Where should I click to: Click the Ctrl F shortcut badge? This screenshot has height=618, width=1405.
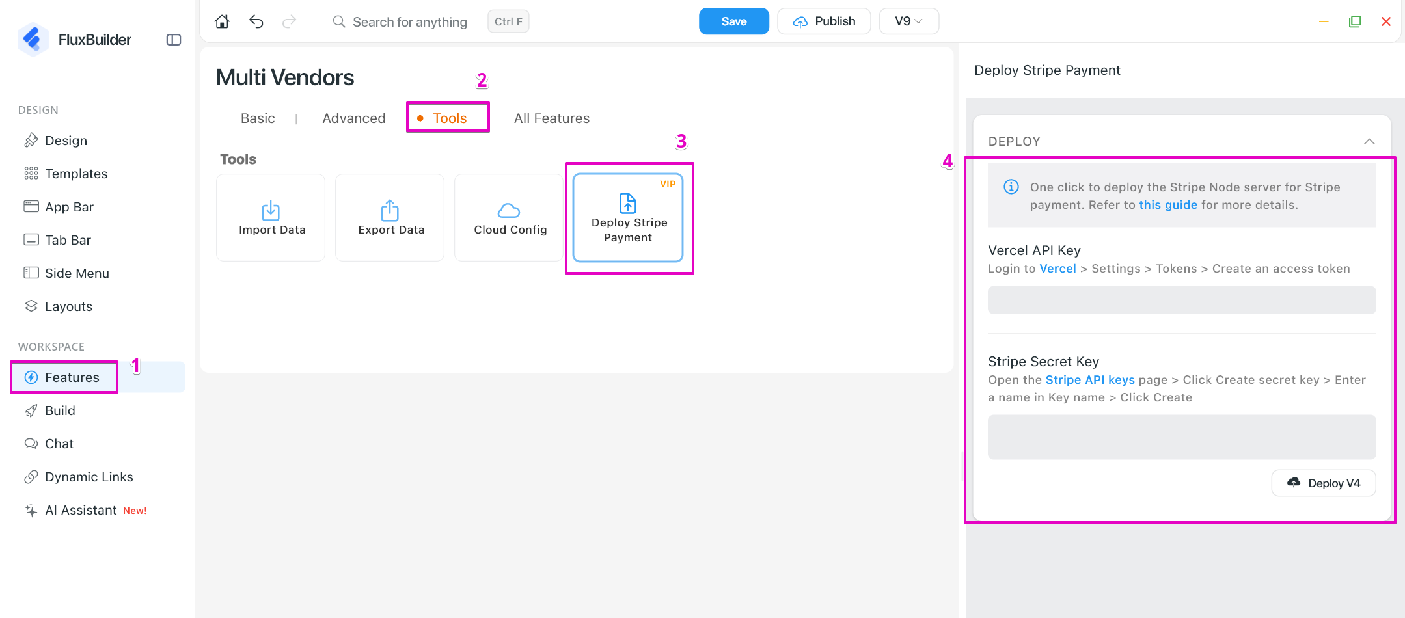pos(508,21)
